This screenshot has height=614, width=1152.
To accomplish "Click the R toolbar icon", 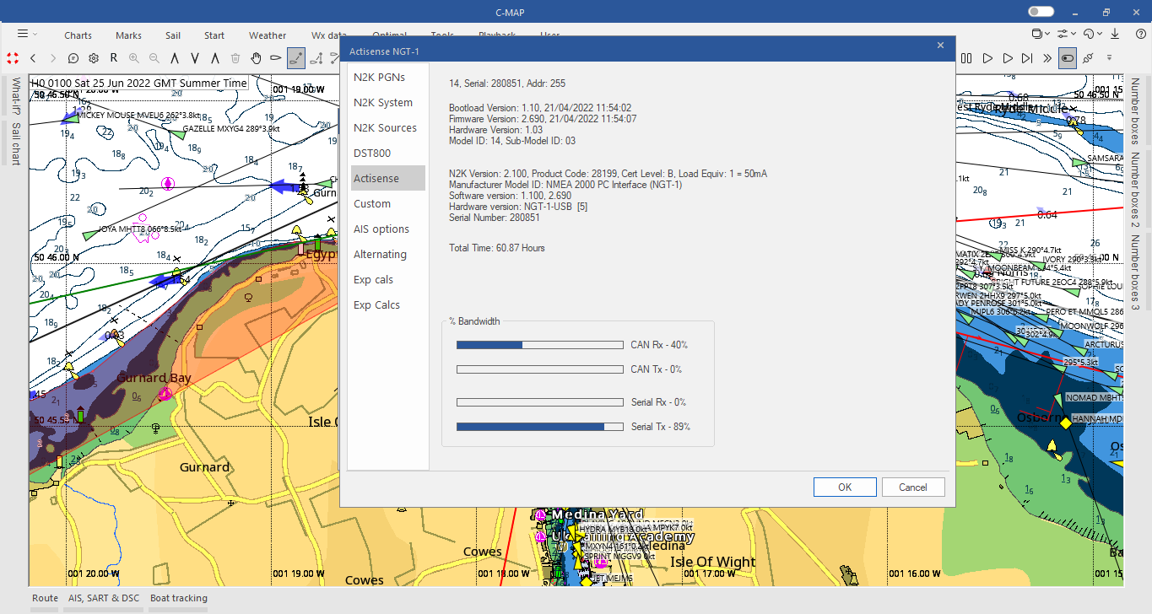I will (114, 58).
